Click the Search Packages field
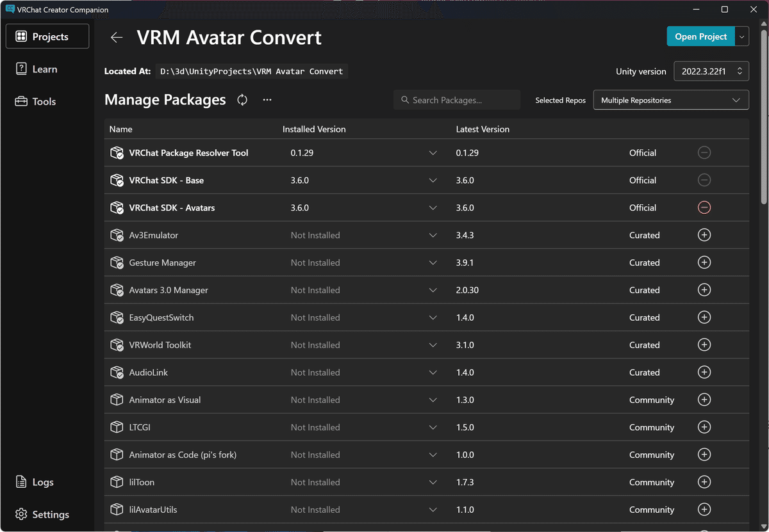This screenshot has height=532, width=769. point(457,100)
